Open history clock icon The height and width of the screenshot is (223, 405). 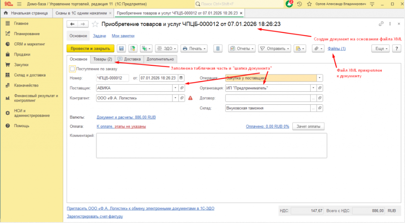pos(299,4)
